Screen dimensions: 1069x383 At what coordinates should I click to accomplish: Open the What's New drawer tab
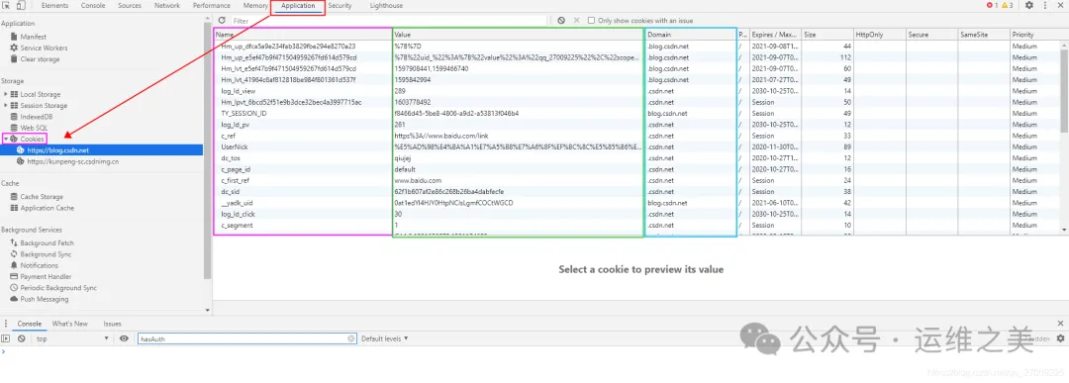point(69,324)
